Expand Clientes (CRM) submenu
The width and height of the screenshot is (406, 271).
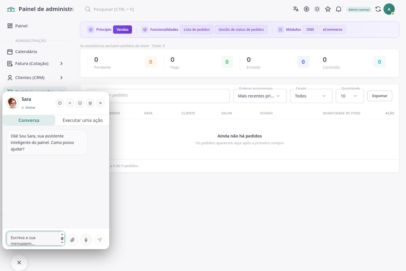(x=35, y=78)
